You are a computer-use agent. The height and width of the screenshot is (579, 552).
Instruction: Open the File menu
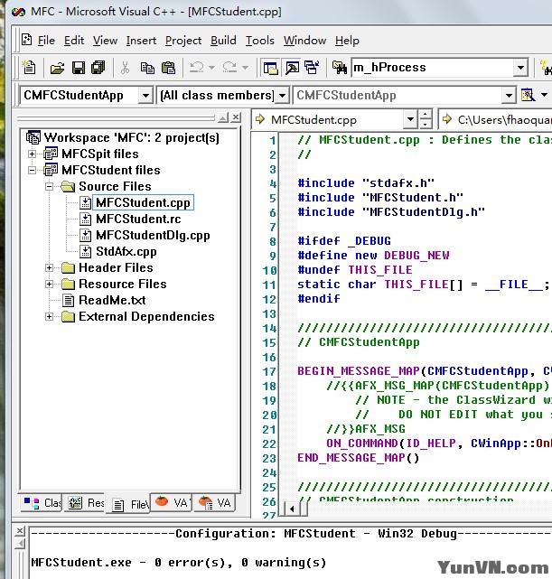(46, 41)
